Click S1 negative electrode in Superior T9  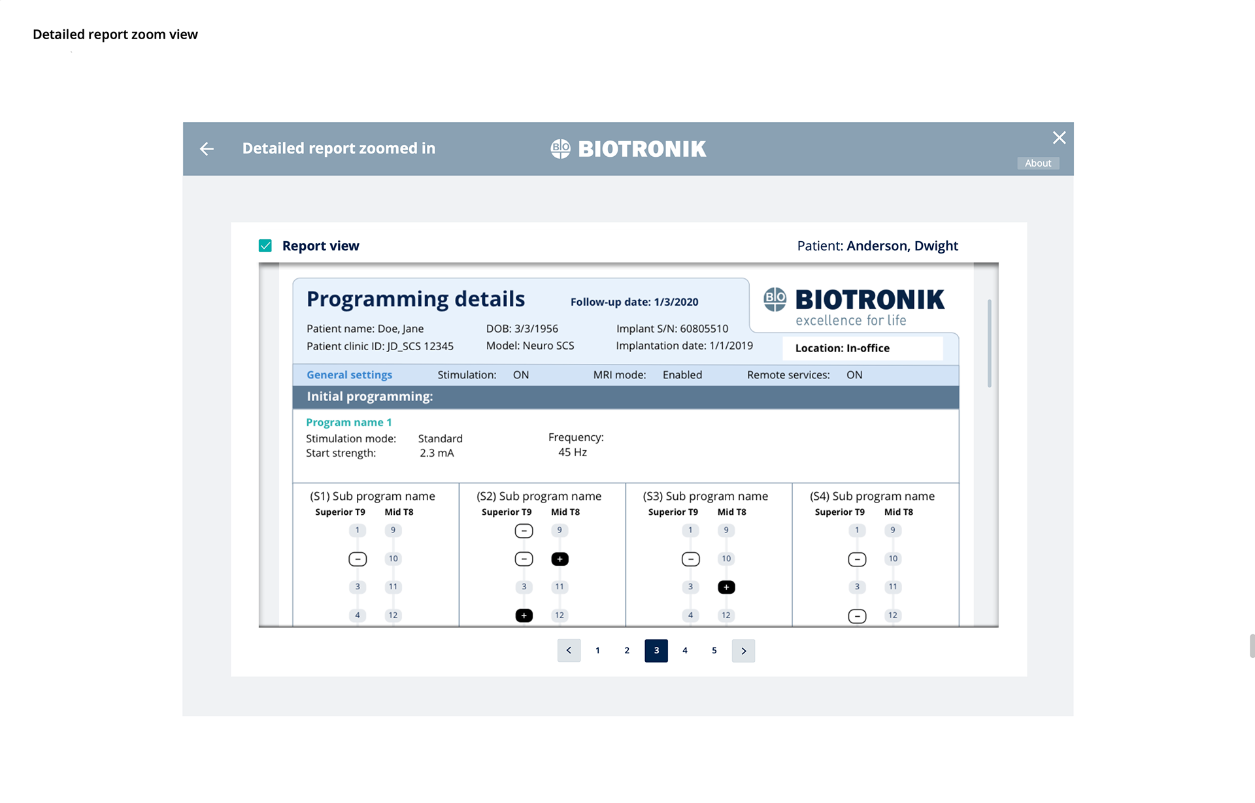click(x=358, y=559)
